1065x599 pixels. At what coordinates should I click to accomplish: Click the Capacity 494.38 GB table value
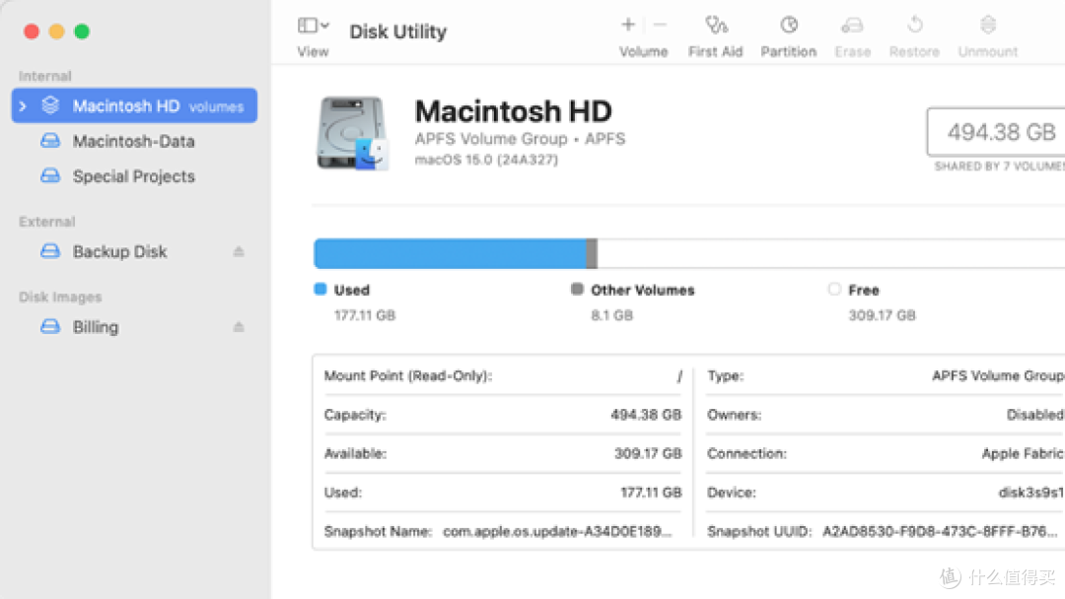[646, 415]
